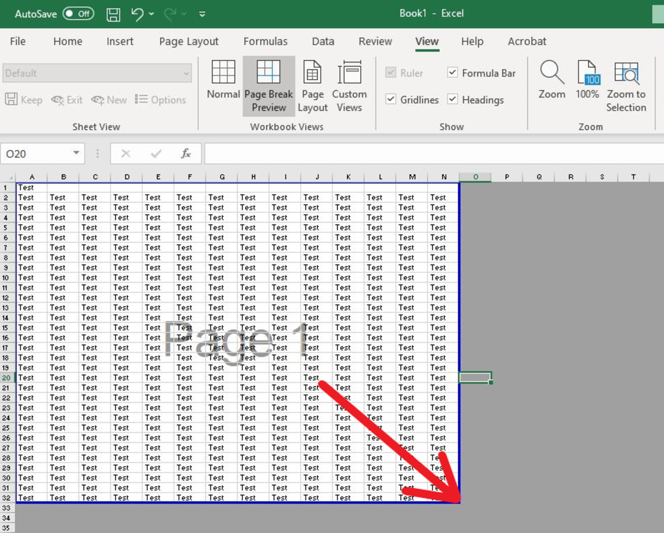Open the Help tab

click(472, 42)
